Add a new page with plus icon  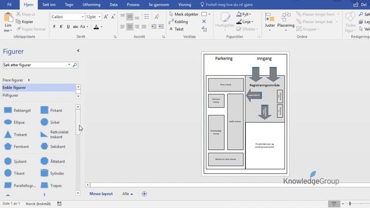pyautogui.click(x=144, y=194)
